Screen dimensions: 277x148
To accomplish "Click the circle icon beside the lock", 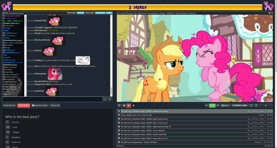I will 133,105.
